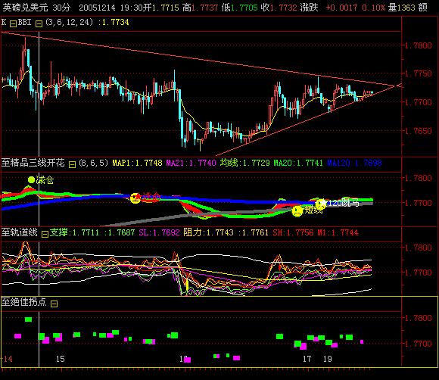Viewport: 439px width, 380px height.
Task: Click the low price 1.7705
Action: pos(244,8)
